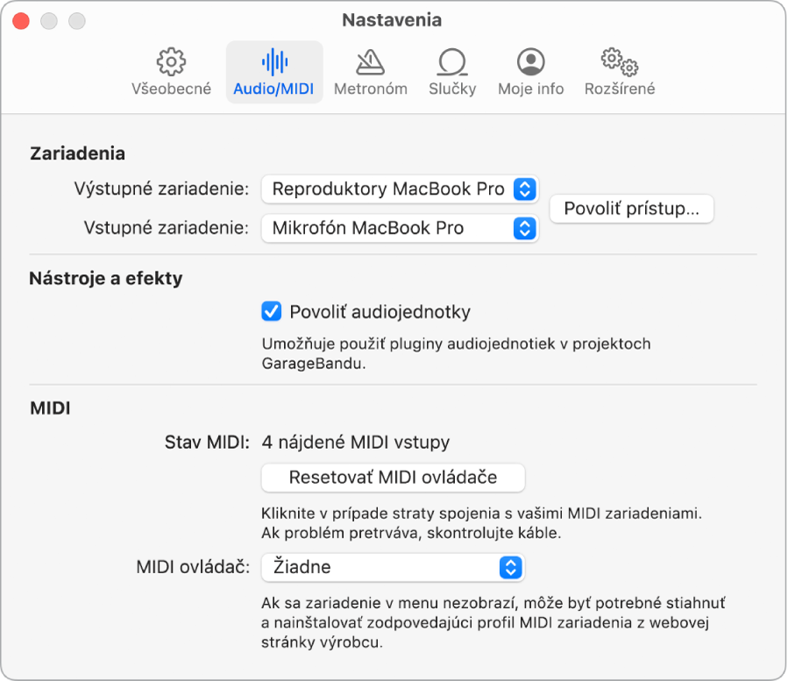Image resolution: width=788 pixels, height=681 pixels.
Task: Select the Audio/MIDI waveform icon
Action: tap(274, 62)
